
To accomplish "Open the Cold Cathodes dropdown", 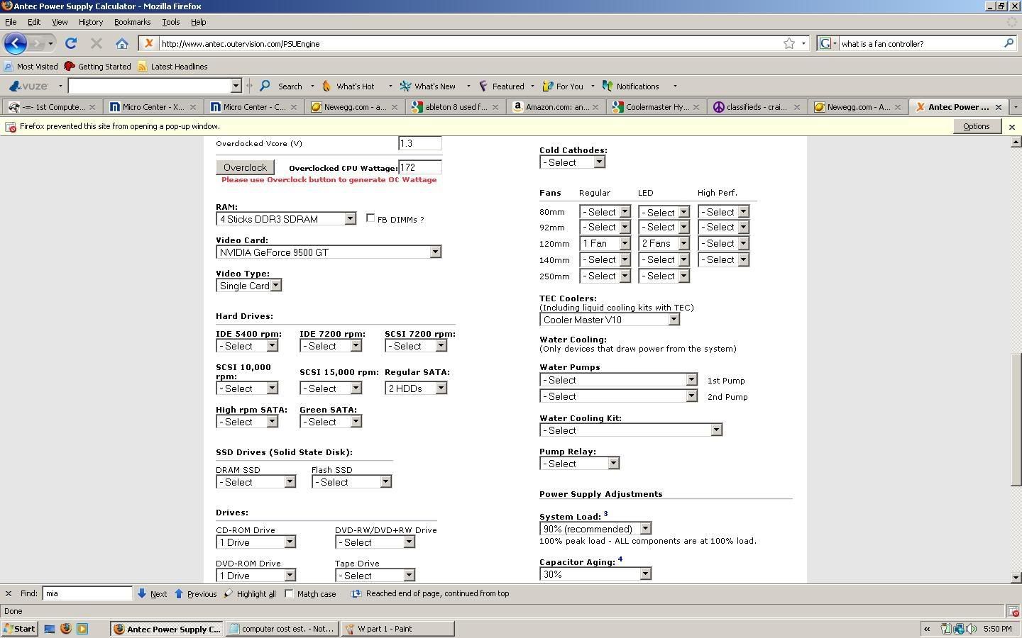I will [573, 162].
